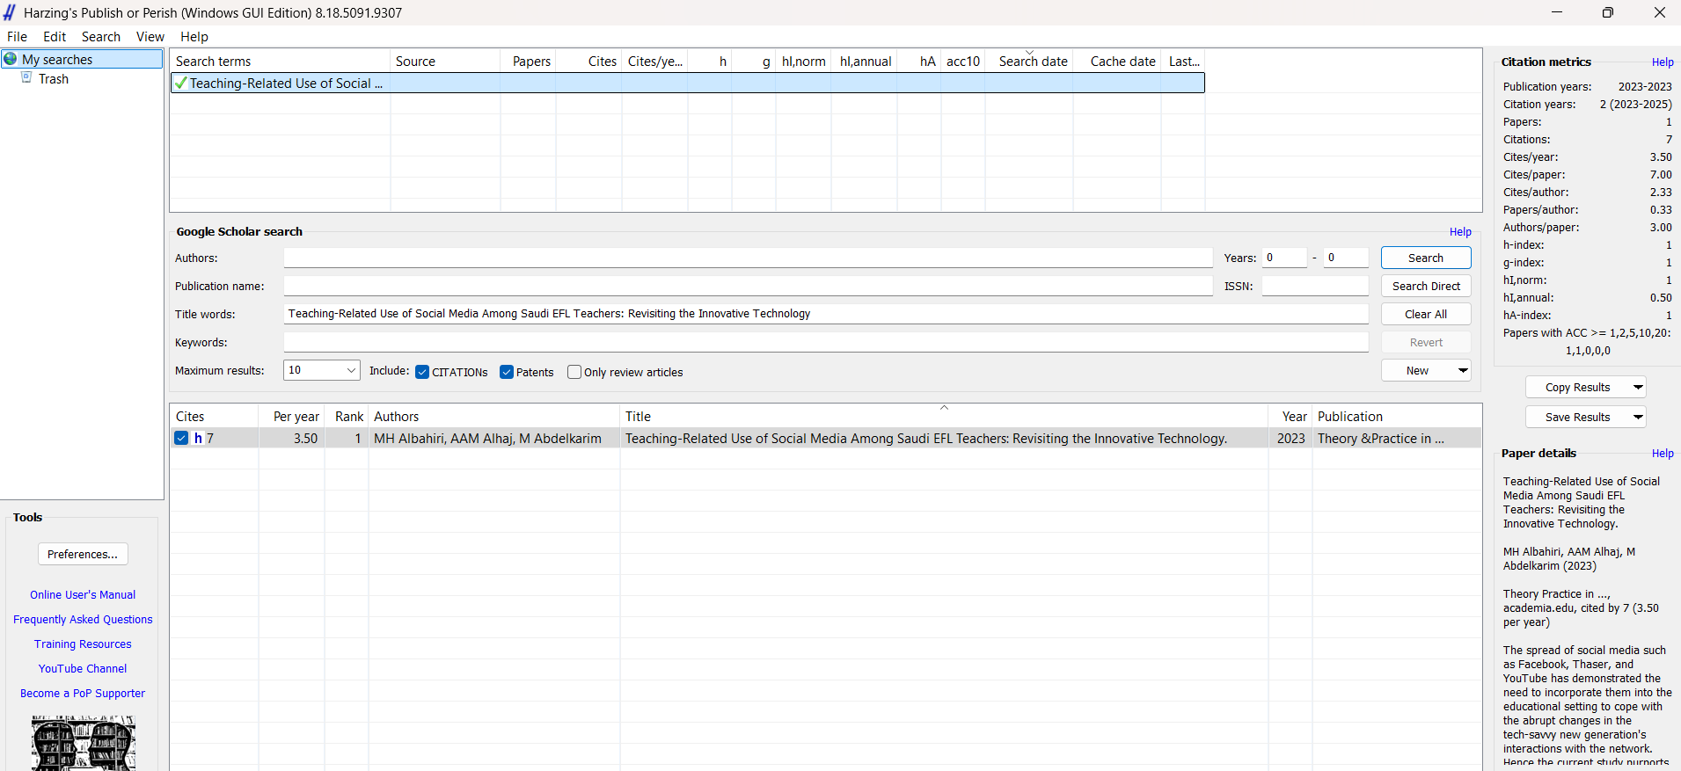Click the Title words input field

[825, 314]
